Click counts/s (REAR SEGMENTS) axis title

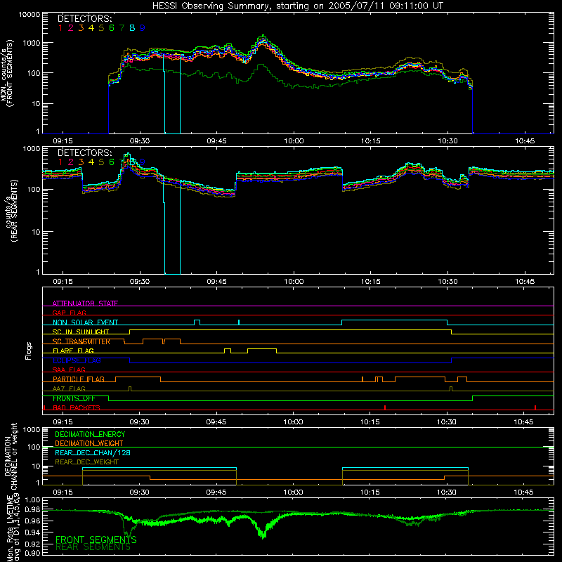point(11,211)
